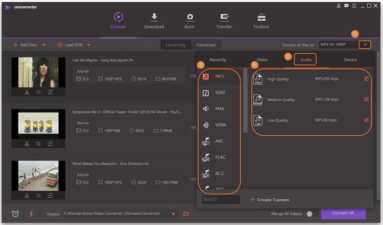Screen dimensions: 383x225
Task: Select the WAV audio format
Action: pyautogui.click(x=219, y=93)
